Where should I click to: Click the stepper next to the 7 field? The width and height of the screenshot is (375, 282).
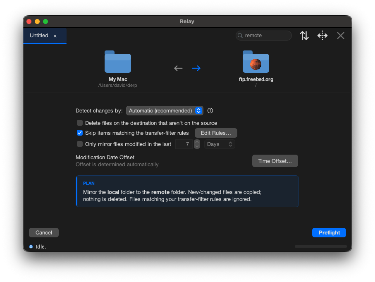pyautogui.click(x=197, y=144)
